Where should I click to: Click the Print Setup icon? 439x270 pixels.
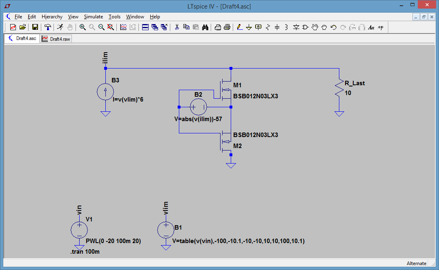pos(218,27)
